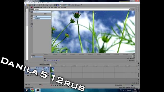Toggle Enable Snapping in main toolbar
Screen dimensions: 164x92
tap(55, 5)
